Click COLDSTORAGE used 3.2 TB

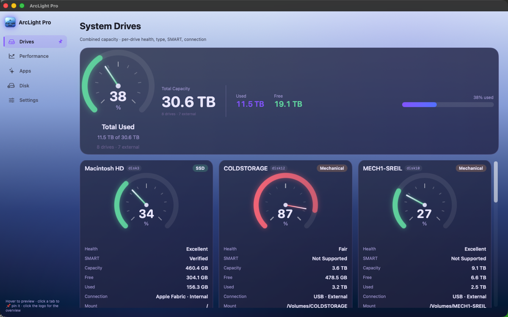coord(339,287)
